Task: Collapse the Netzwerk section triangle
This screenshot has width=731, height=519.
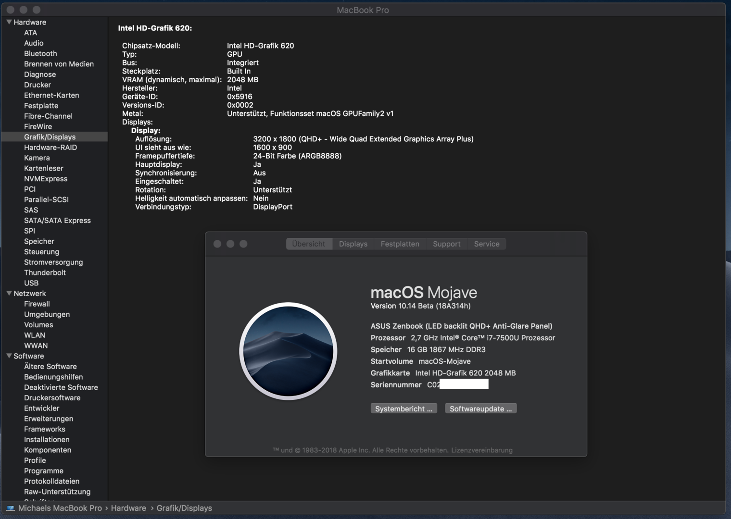Action: (9, 293)
